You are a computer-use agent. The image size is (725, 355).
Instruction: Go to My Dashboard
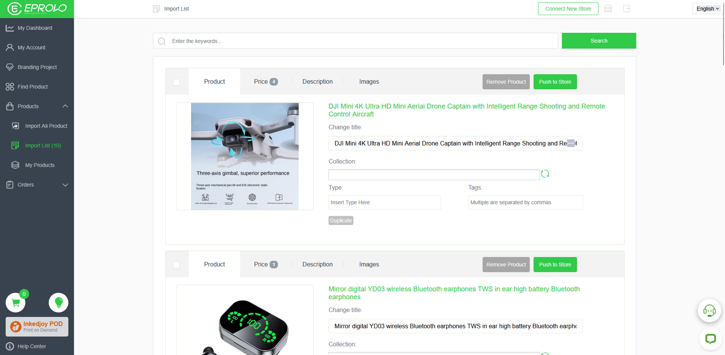pos(35,28)
